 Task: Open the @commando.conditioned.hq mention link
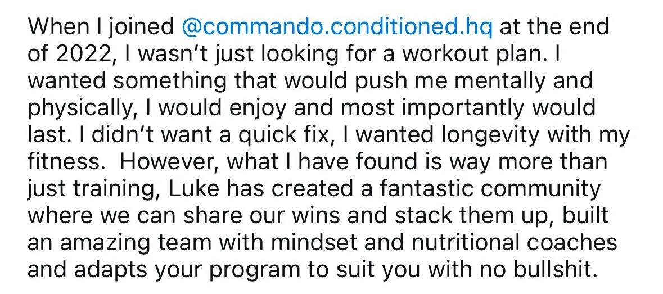coord(337,28)
